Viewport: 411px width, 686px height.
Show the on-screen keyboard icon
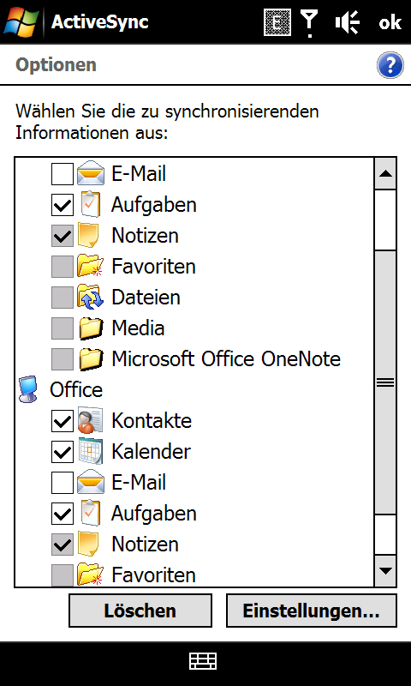[203, 660]
